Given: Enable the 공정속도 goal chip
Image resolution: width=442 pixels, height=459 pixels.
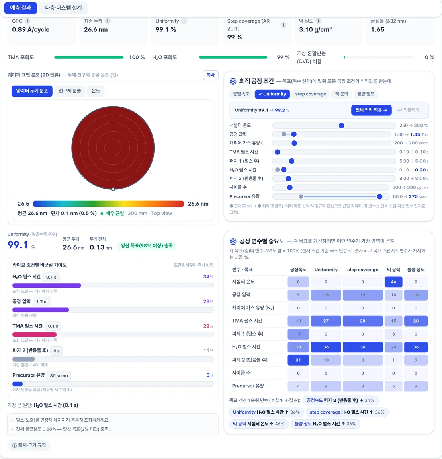Looking at the screenshot, I should (x=241, y=94).
